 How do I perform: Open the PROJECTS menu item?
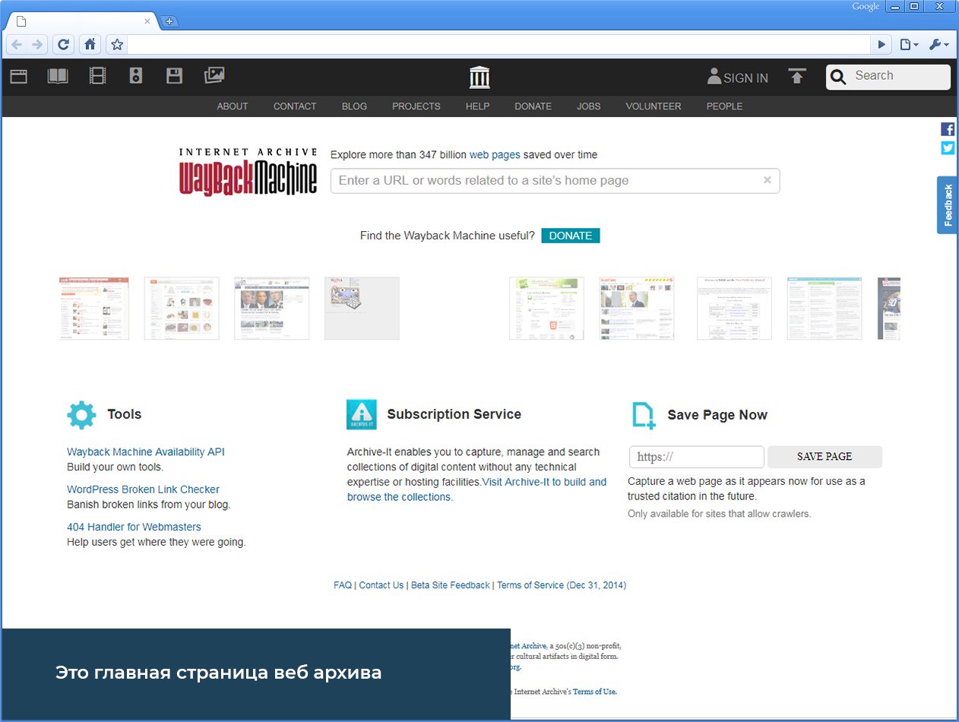(416, 106)
